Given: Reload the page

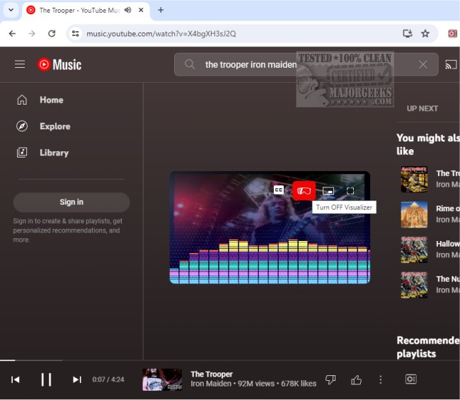Looking at the screenshot, I should coord(52,34).
